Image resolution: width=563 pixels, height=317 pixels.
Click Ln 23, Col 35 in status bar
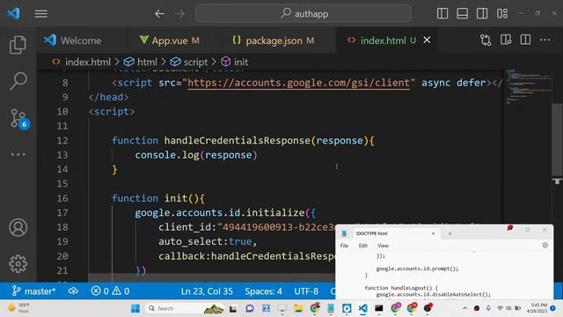click(207, 291)
